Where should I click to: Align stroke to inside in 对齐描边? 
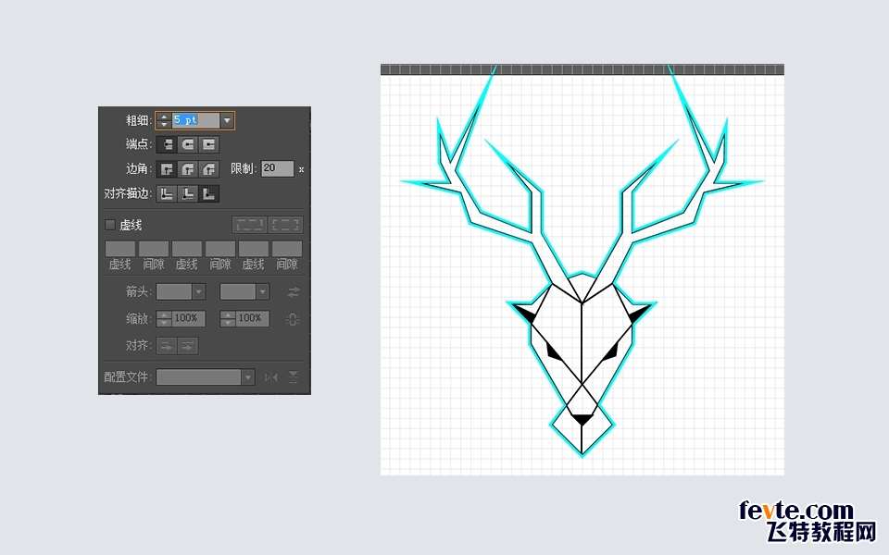188,193
